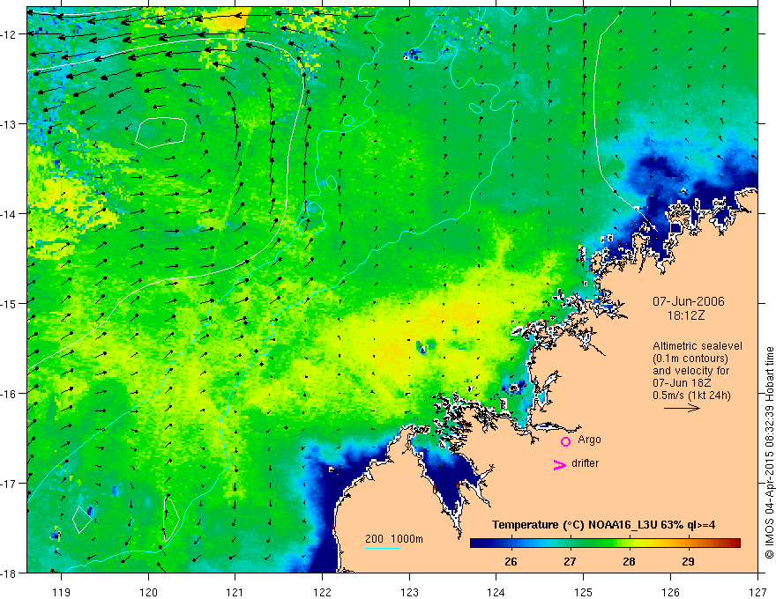Viewport: 776px width, 599px height.
Task: Click the latitude label -17
Action: [9, 484]
